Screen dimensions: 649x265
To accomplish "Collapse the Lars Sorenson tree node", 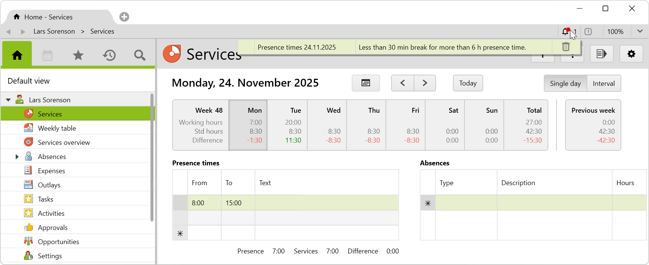I will [x=8, y=100].
